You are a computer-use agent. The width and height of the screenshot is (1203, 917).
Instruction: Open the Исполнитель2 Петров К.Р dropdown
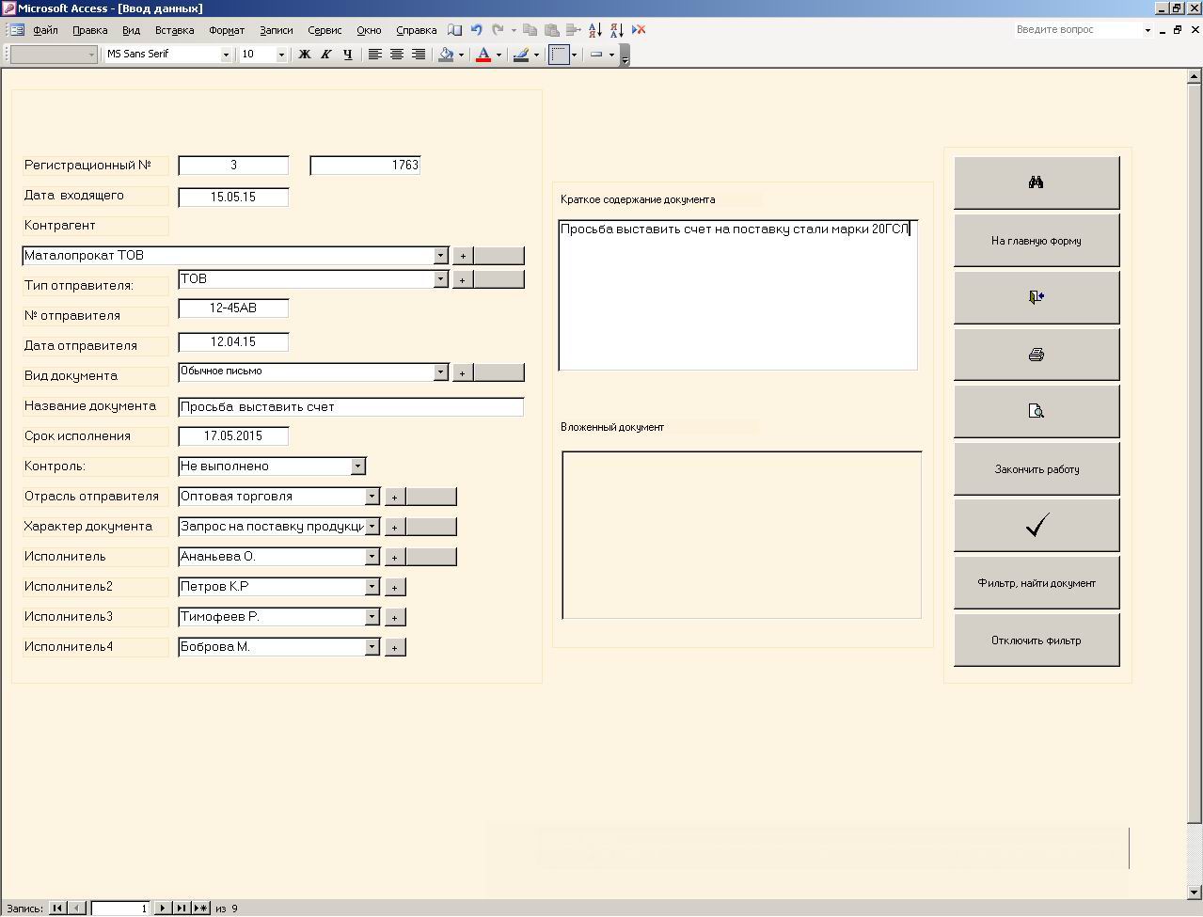[x=372, y=587]
